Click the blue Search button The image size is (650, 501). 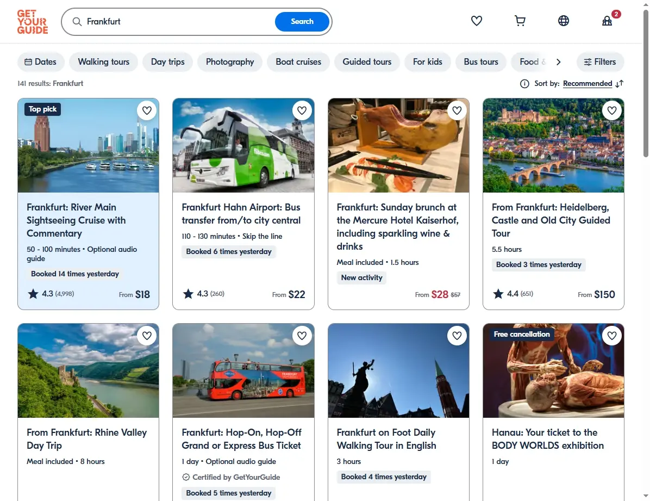tap(302, 22)
